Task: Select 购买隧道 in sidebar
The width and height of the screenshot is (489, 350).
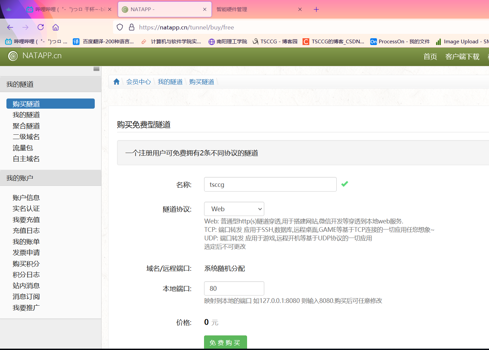Action: click(x=50, y=104)
